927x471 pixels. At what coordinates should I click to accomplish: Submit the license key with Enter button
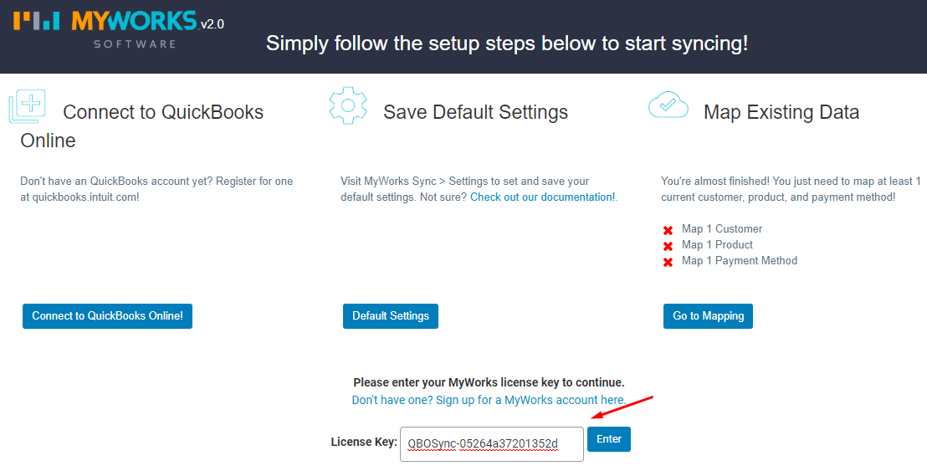click(608, 439)
